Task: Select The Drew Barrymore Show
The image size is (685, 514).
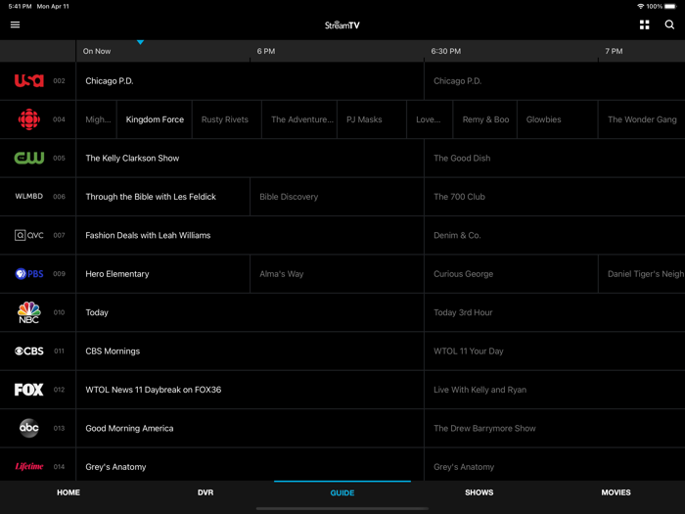Action: tap(555, 428)
